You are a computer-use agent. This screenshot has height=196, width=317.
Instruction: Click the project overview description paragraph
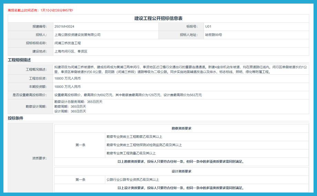[180, 69]
